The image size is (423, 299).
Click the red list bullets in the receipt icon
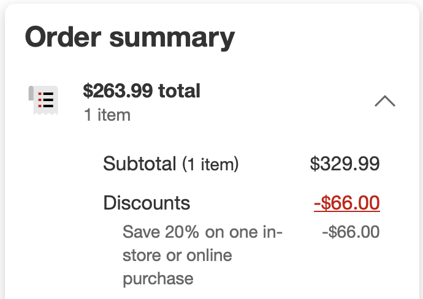40,100
